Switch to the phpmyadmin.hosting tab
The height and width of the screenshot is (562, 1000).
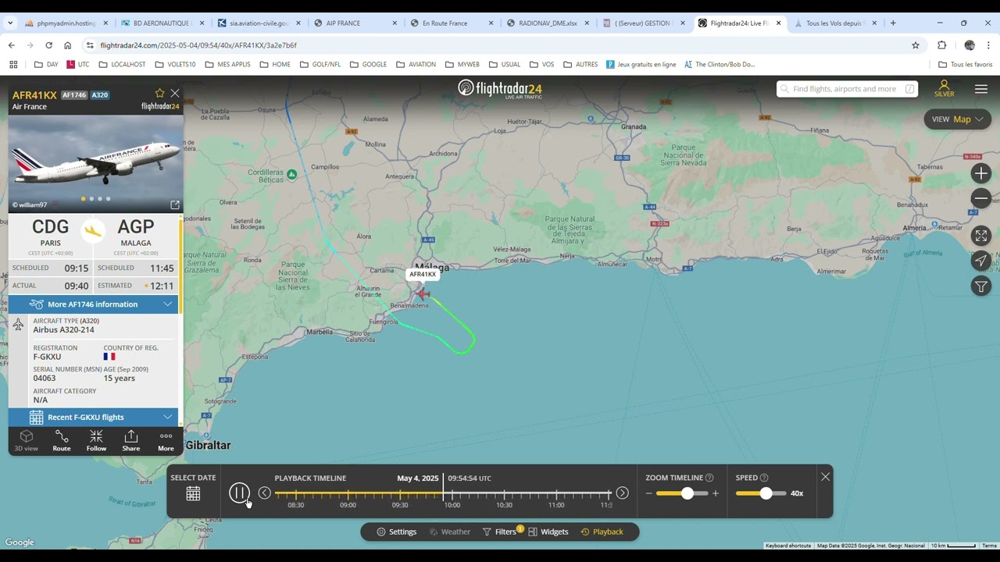[x=66, y=23]
